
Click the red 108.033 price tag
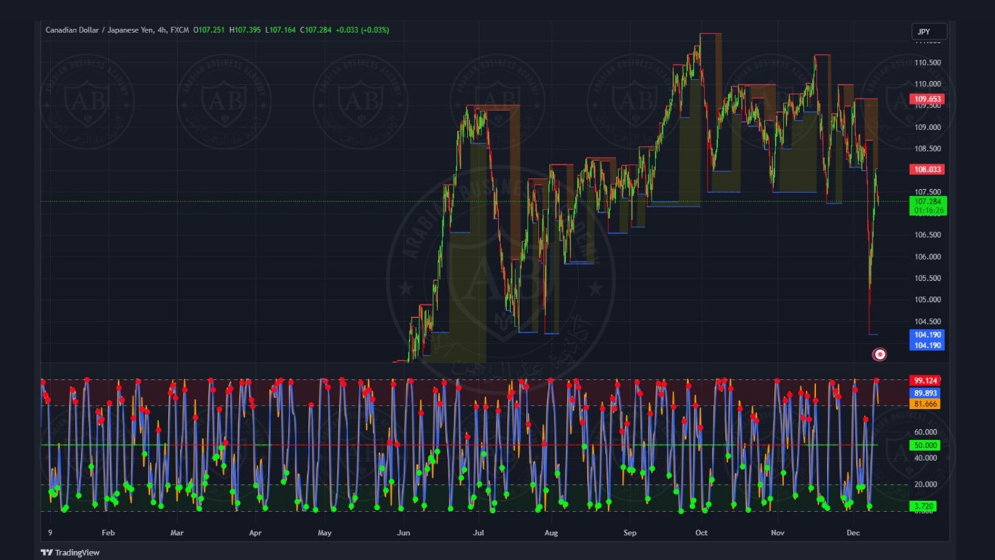(x=927, y=169)
